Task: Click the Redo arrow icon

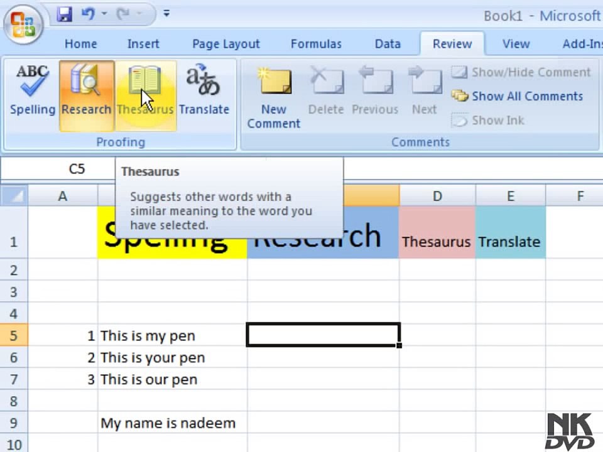Action: pos(123,14)
